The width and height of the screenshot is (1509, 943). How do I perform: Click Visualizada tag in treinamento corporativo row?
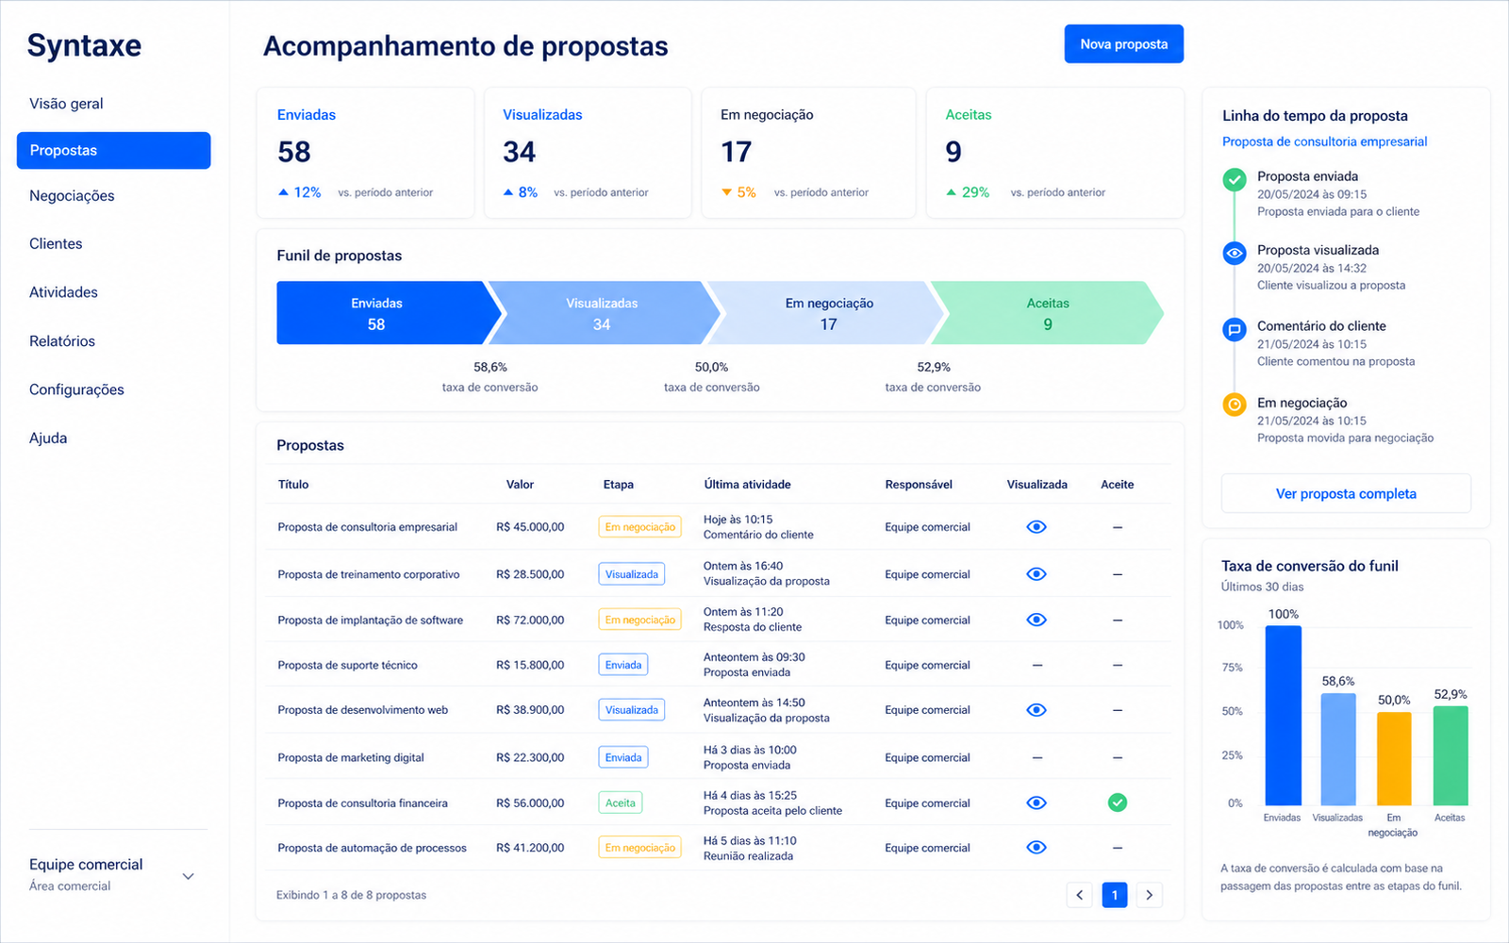[632, 574]
